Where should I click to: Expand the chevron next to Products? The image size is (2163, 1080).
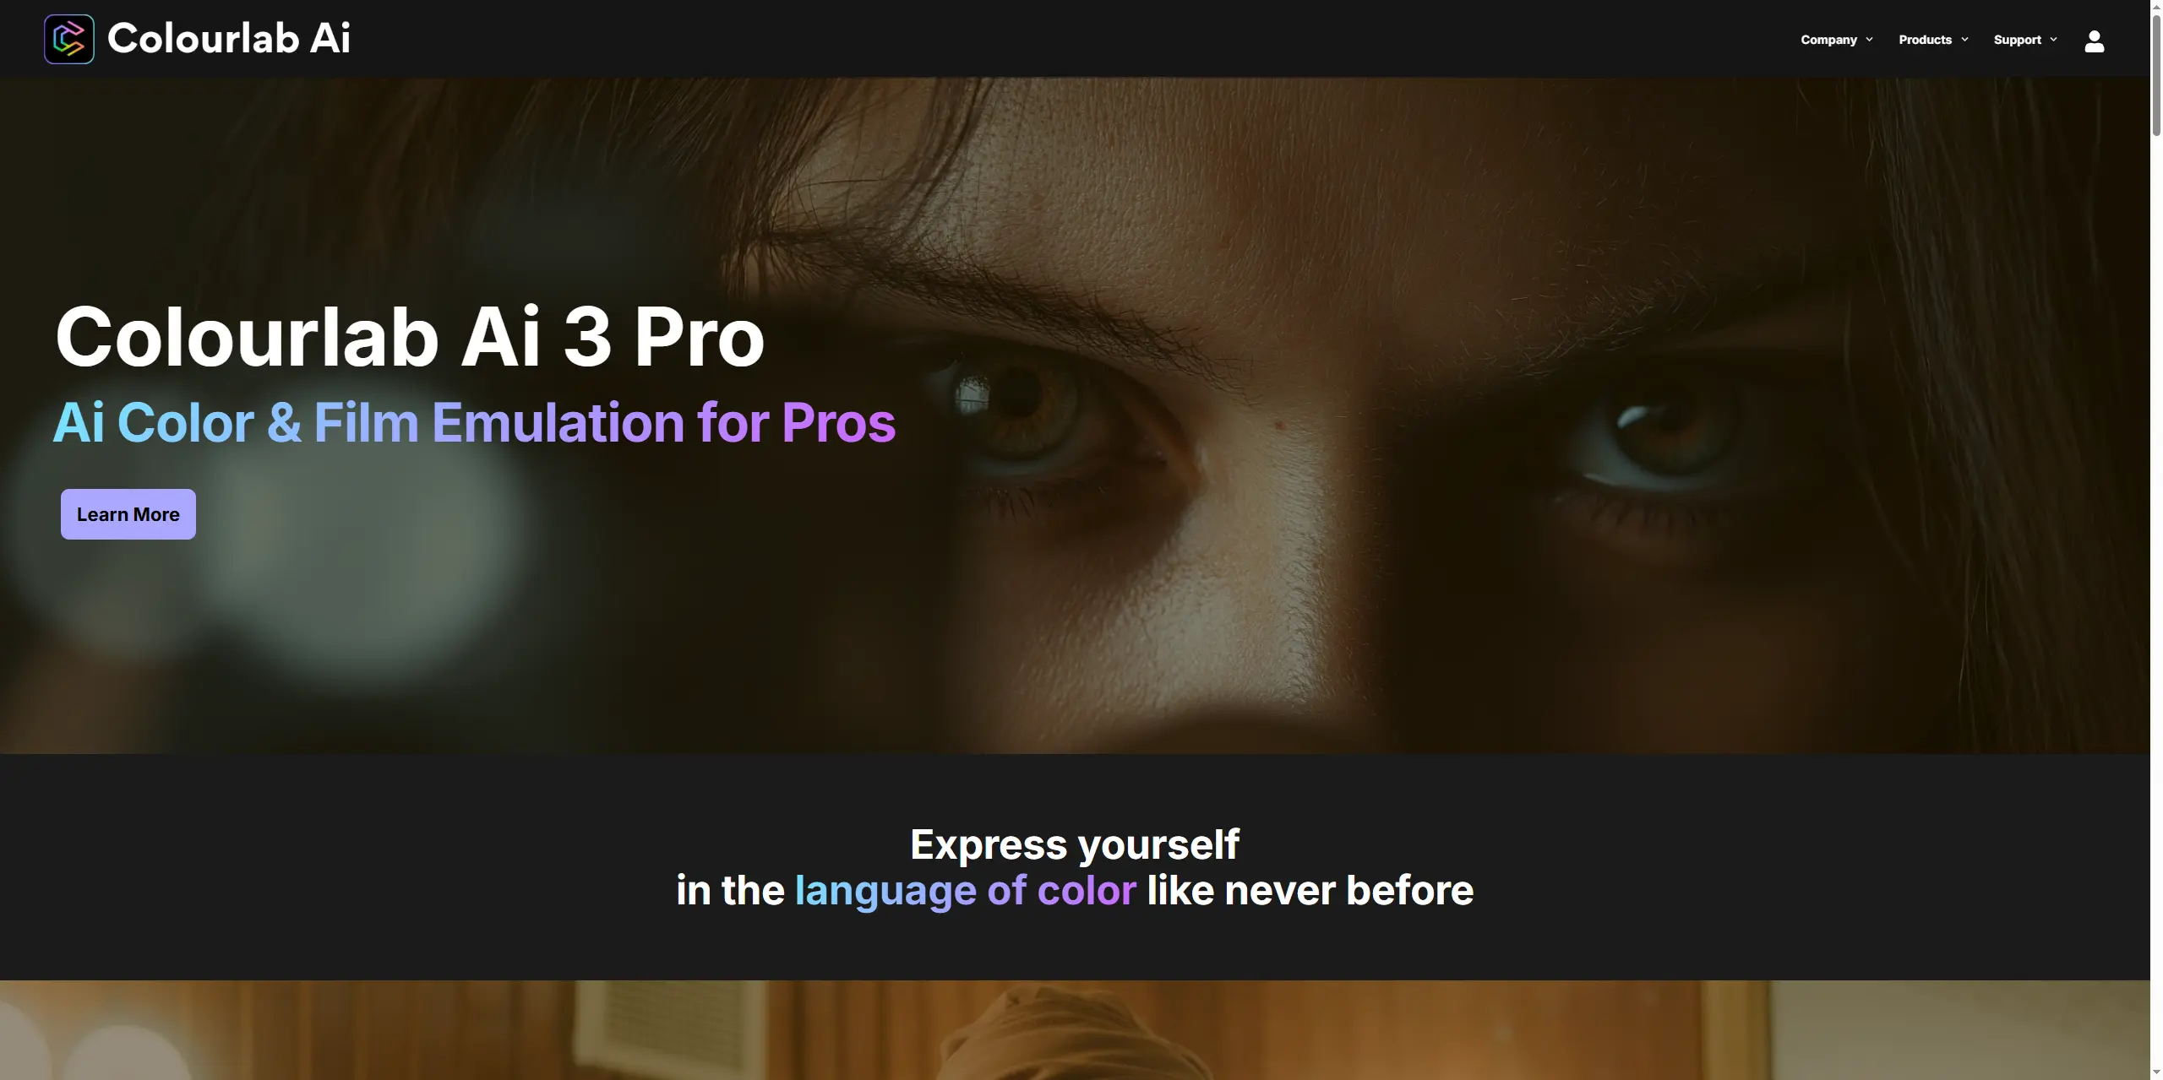[1964, 40]
